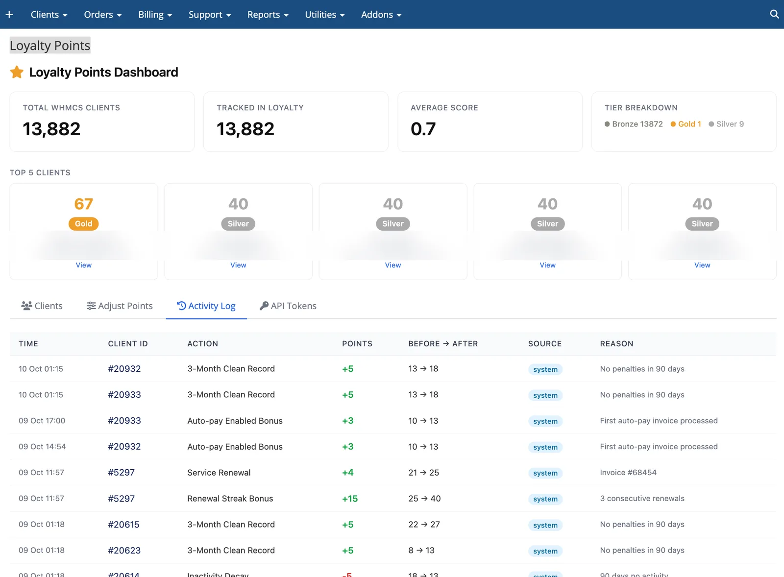784x577 pixels.
Task: Click the 67 score on Gold card
Action: tap(84, 204)
